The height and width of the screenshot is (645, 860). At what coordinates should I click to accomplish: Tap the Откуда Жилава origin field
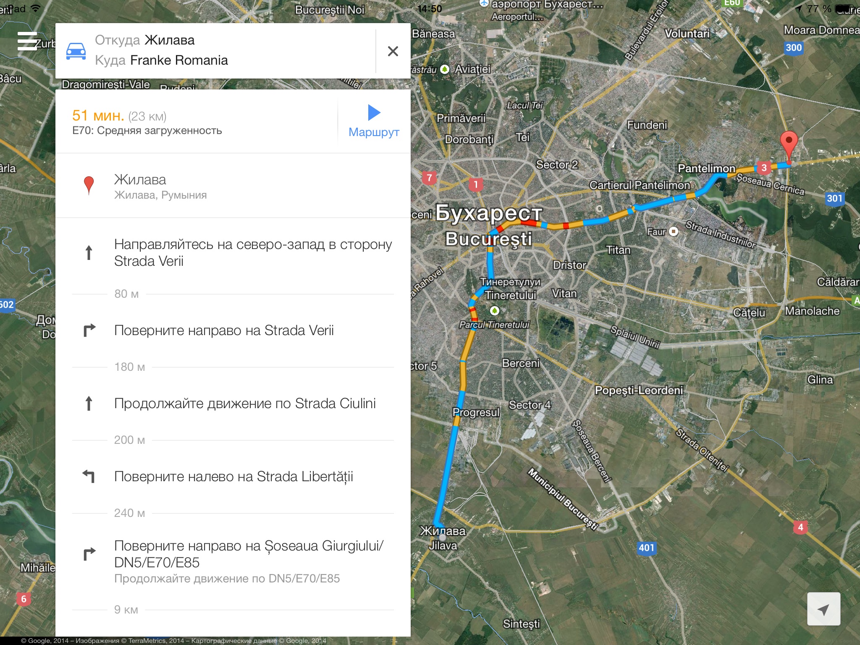click(x=145, y=40)
